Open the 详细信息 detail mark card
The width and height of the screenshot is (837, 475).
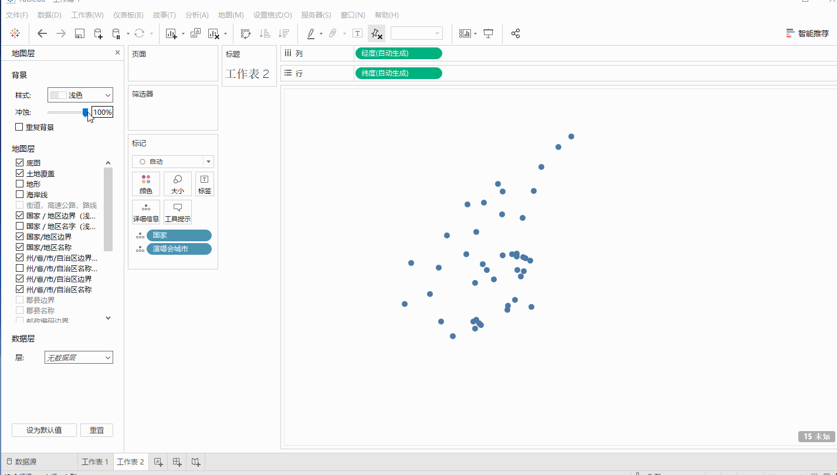click(146, 212)
